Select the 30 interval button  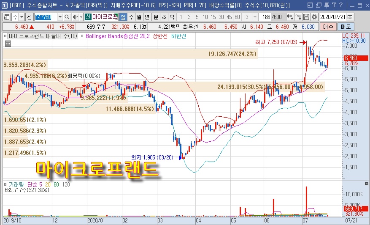221,17
